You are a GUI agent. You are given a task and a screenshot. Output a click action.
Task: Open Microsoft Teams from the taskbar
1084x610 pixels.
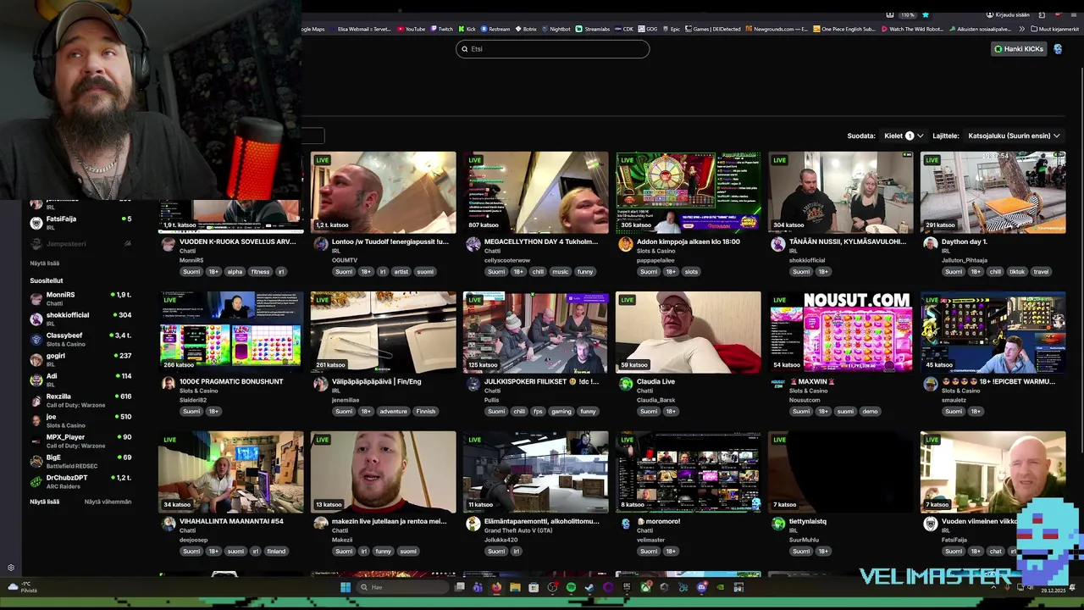coord(478,587)
